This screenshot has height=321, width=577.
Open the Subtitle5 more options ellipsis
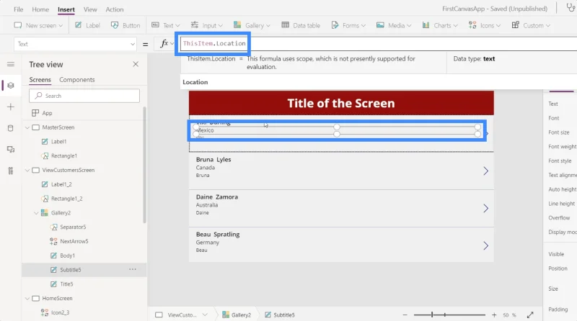(133, 270)
